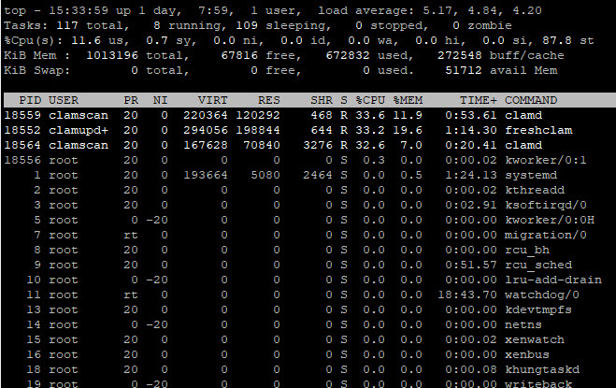Click the COMMAND column header

531,100
